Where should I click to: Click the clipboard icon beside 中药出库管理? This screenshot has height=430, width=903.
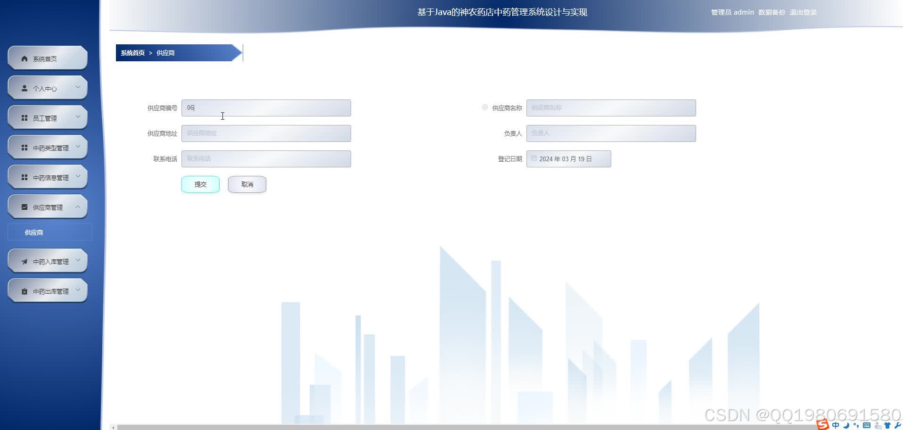click(x=25, y=291)
